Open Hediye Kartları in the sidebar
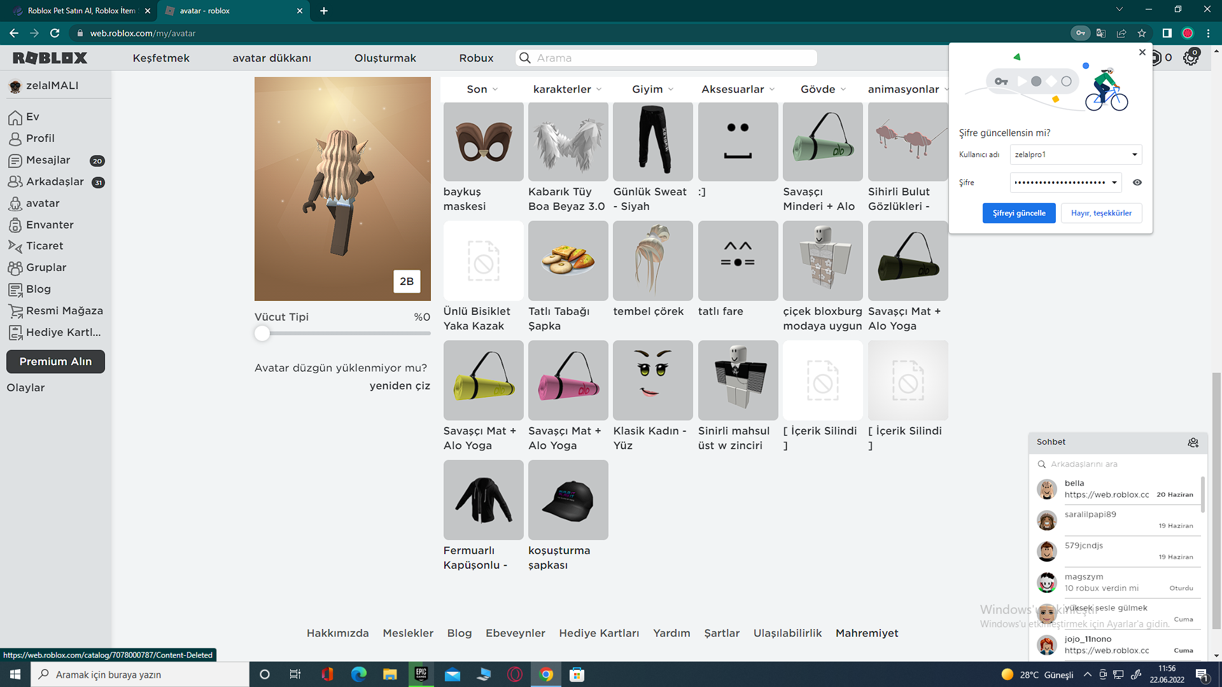1222x687 pixels. [63, 333]
